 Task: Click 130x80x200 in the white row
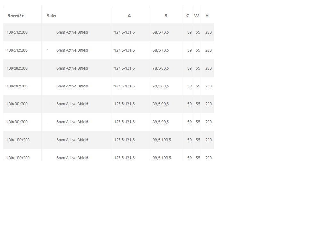pyautogui.click(x=17, y=86)
